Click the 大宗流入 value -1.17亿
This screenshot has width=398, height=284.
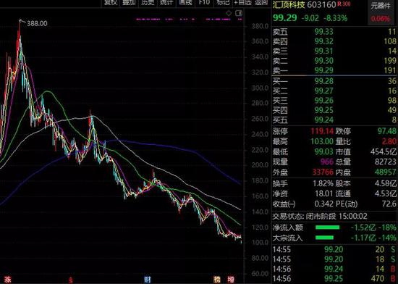(363, 238)
